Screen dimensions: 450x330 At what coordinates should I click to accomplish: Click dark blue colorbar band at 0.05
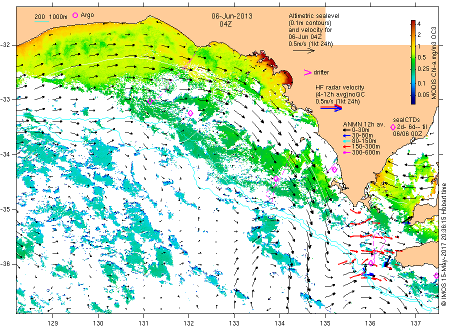[413, 94]
